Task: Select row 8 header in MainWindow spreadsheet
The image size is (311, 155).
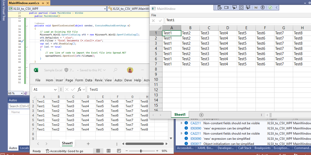Action: pyautogui.click(x=156, y=69)
